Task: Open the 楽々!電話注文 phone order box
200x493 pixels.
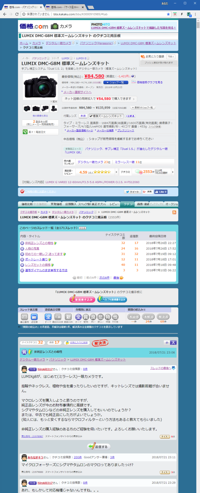Action: [40, 132]
